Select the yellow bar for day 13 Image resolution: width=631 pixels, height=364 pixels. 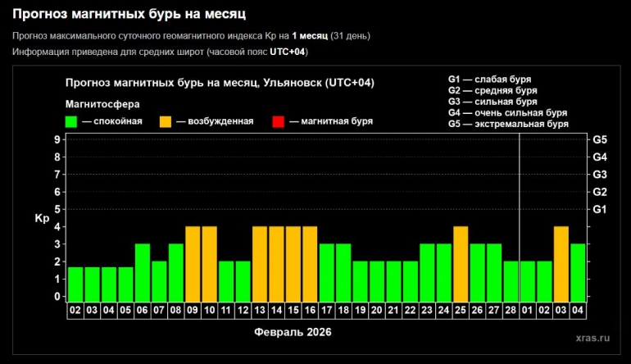(260, 263)
